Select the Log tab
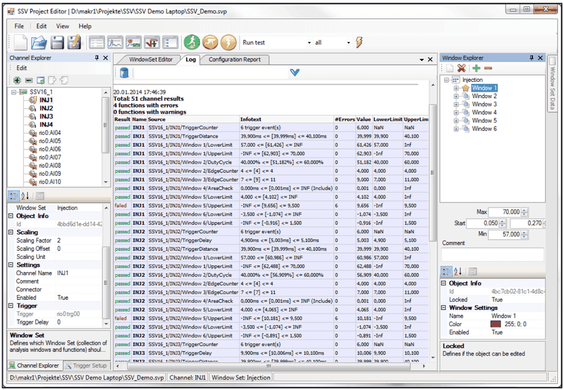 [191, 60]
